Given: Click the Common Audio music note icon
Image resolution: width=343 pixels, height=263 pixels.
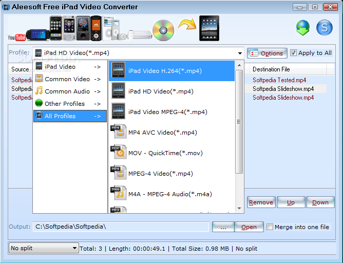Looking at the screenshot, I should [x=39, y=90].
